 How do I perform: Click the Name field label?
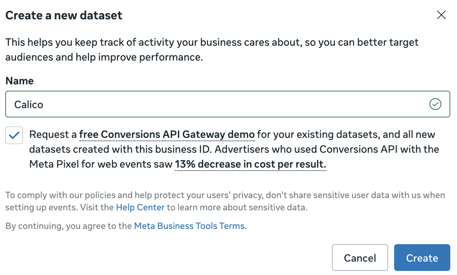[x=19, y=81]
